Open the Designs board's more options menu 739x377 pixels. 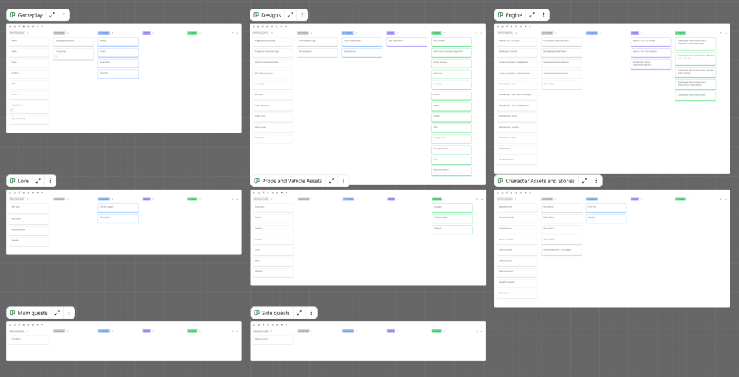[x=302, y=14]
